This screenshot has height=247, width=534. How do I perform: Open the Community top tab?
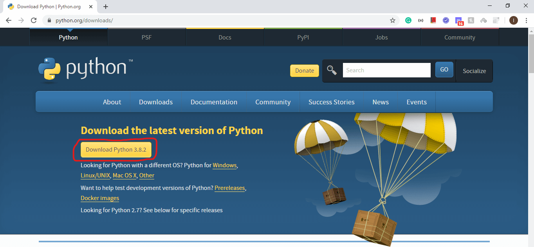point(460,38)
